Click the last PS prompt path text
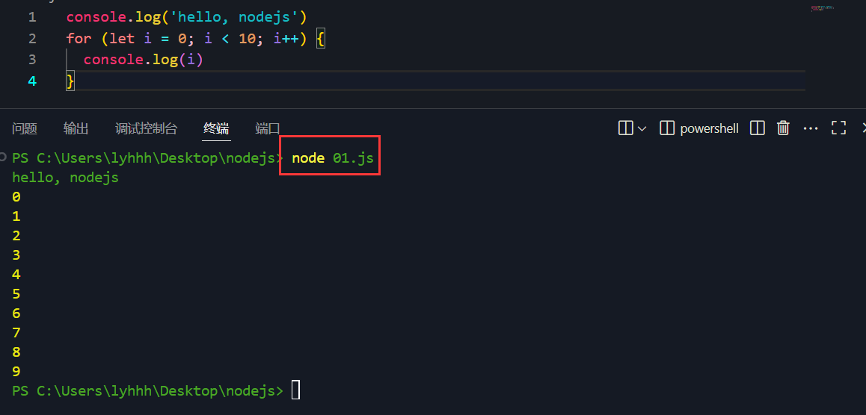The image size is (866, 415). (x=147, y=391)
